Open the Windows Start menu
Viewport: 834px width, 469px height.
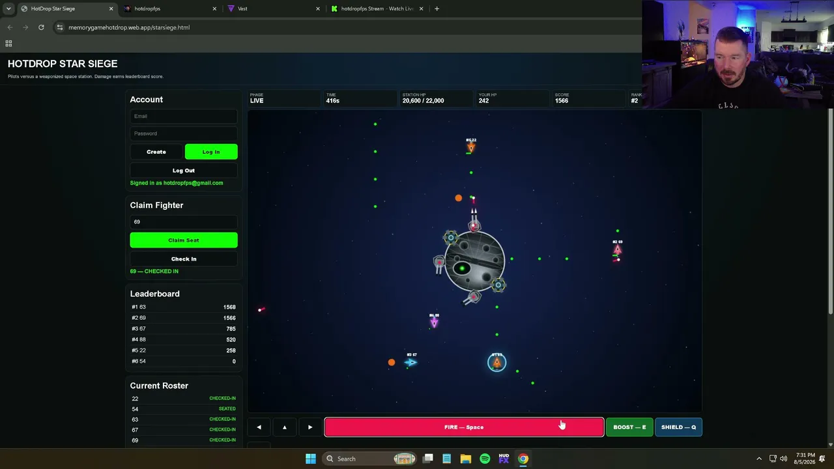(x=311, y=459)
